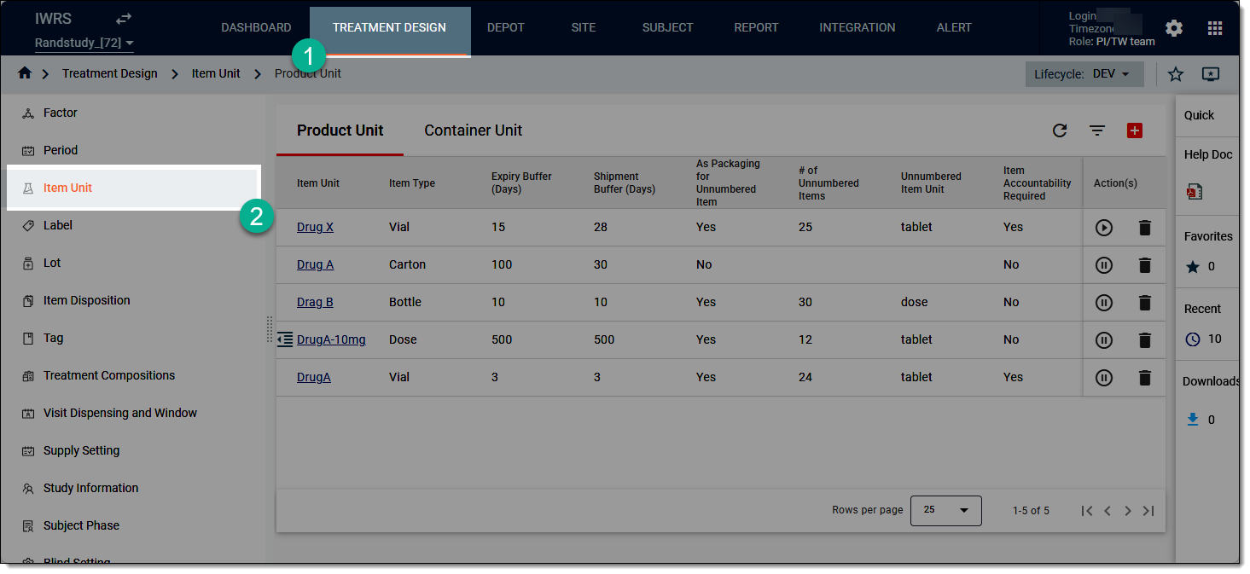Click the Recent clock icon
This screenshot has height=574, width=1250.
point(1193,339)
